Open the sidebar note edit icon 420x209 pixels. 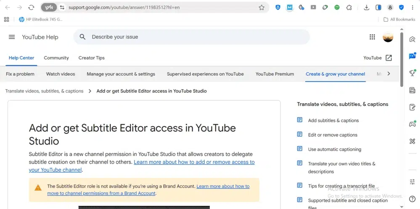click(412, 107)
